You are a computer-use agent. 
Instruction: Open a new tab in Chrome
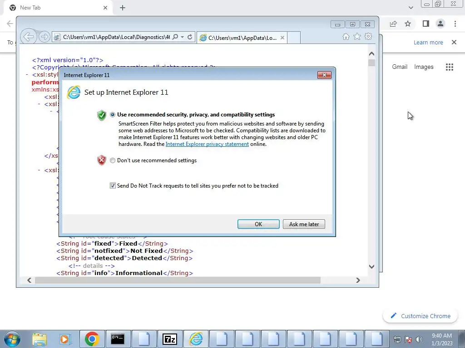tap(123, 8)
